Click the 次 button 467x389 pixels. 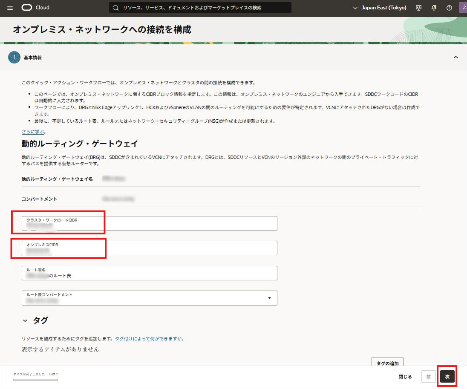(x=447, y=377)
